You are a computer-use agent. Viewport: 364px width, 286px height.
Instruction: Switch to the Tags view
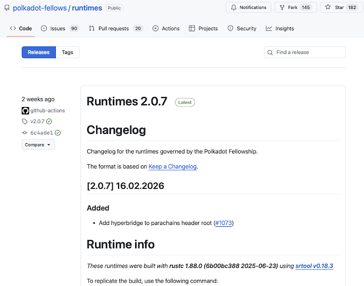coord(67,53)
